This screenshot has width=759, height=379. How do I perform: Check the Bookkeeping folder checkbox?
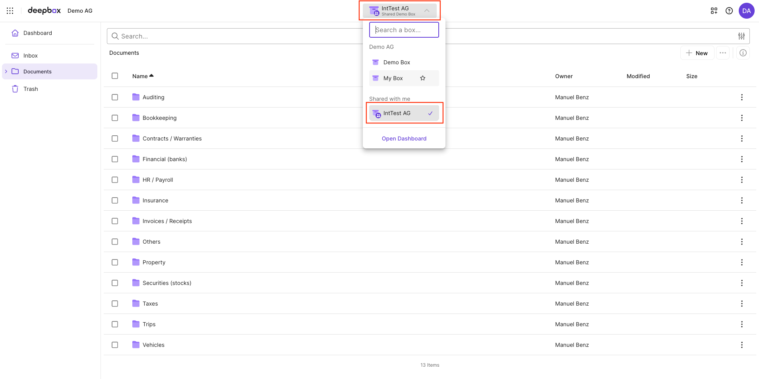[115, 118]
